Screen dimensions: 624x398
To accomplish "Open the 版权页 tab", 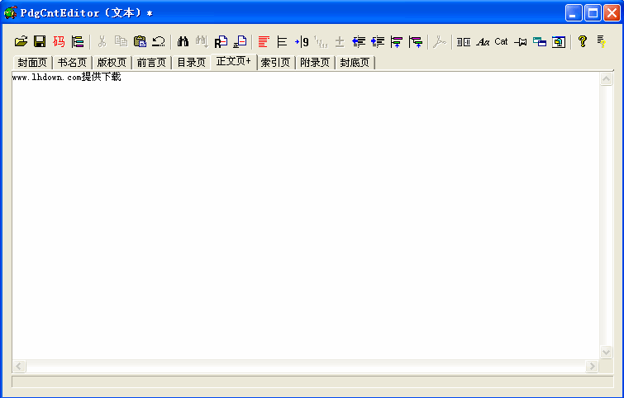I will [x=112, y=63].
